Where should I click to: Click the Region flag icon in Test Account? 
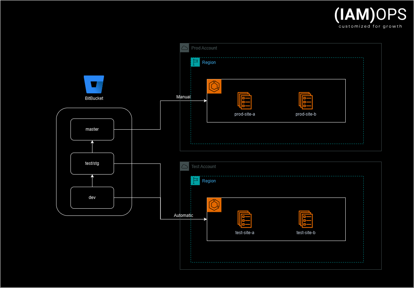[x=195, y=181]
